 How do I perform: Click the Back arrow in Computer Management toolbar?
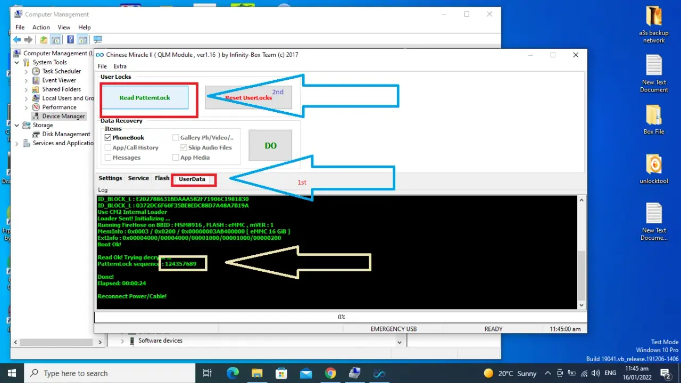click(x=17, y=40)
